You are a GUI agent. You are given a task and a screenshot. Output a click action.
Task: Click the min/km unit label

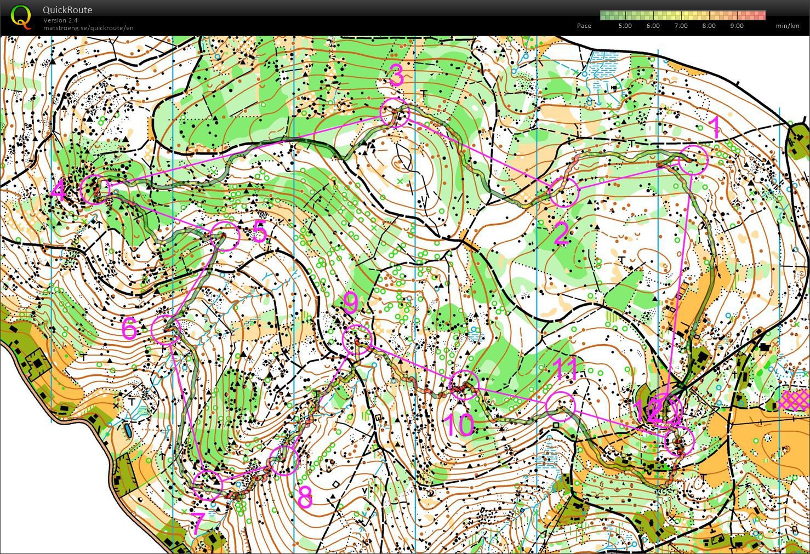click(788, 26)
